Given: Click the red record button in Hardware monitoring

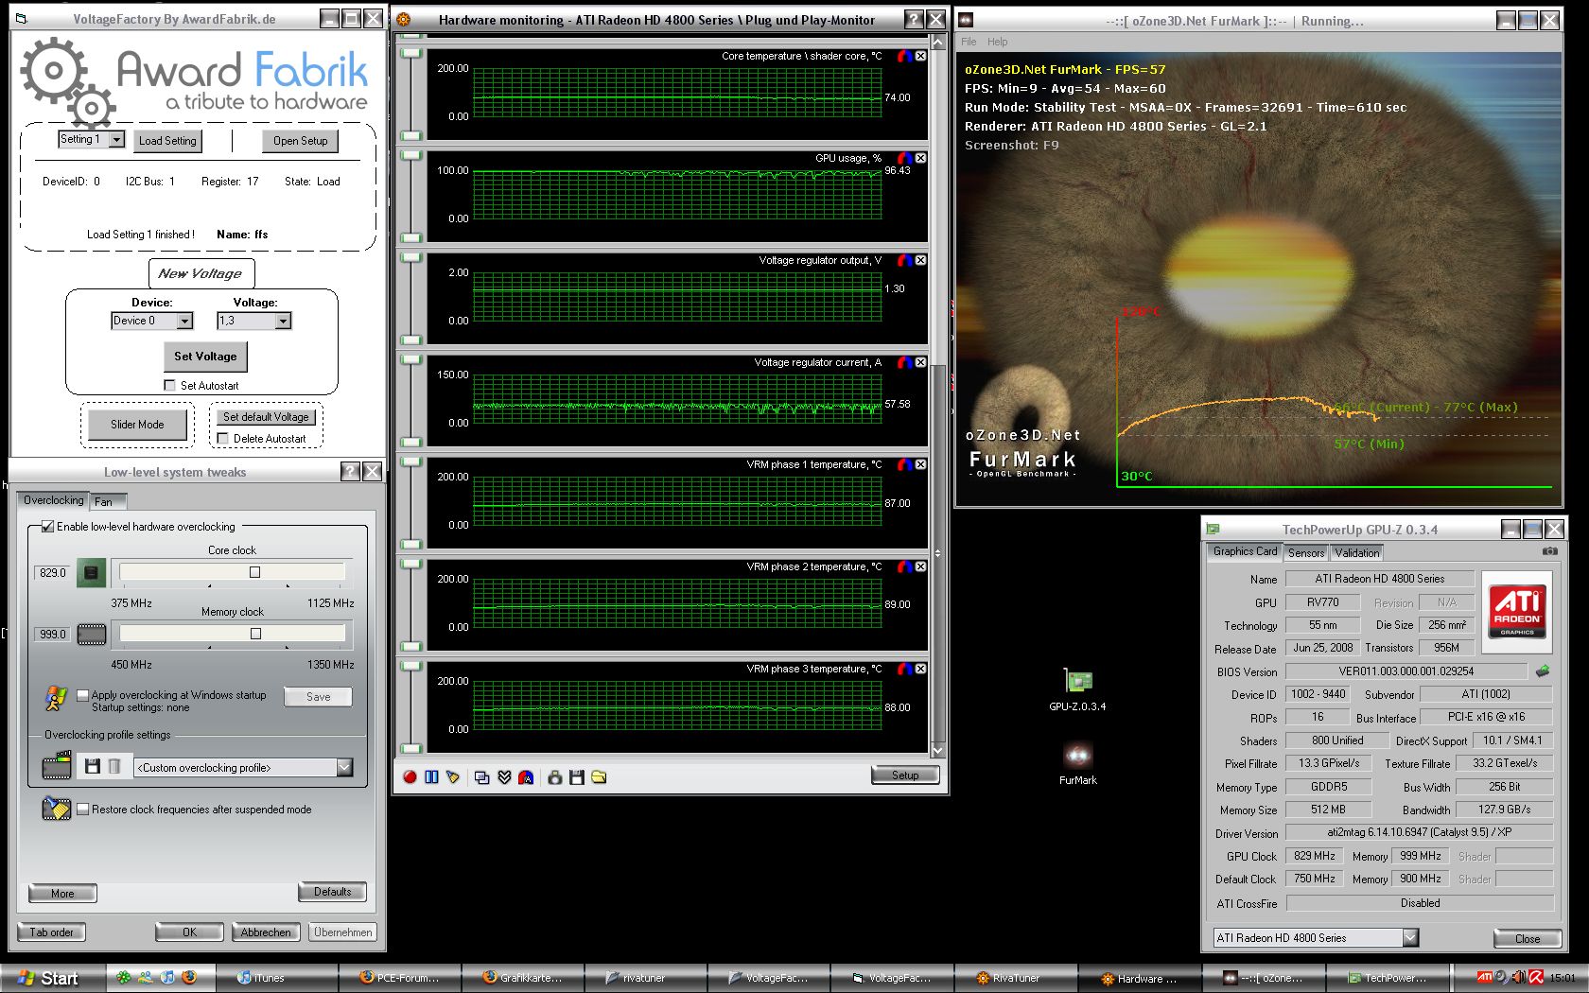Looking at the screenshot, I should 410,777.
